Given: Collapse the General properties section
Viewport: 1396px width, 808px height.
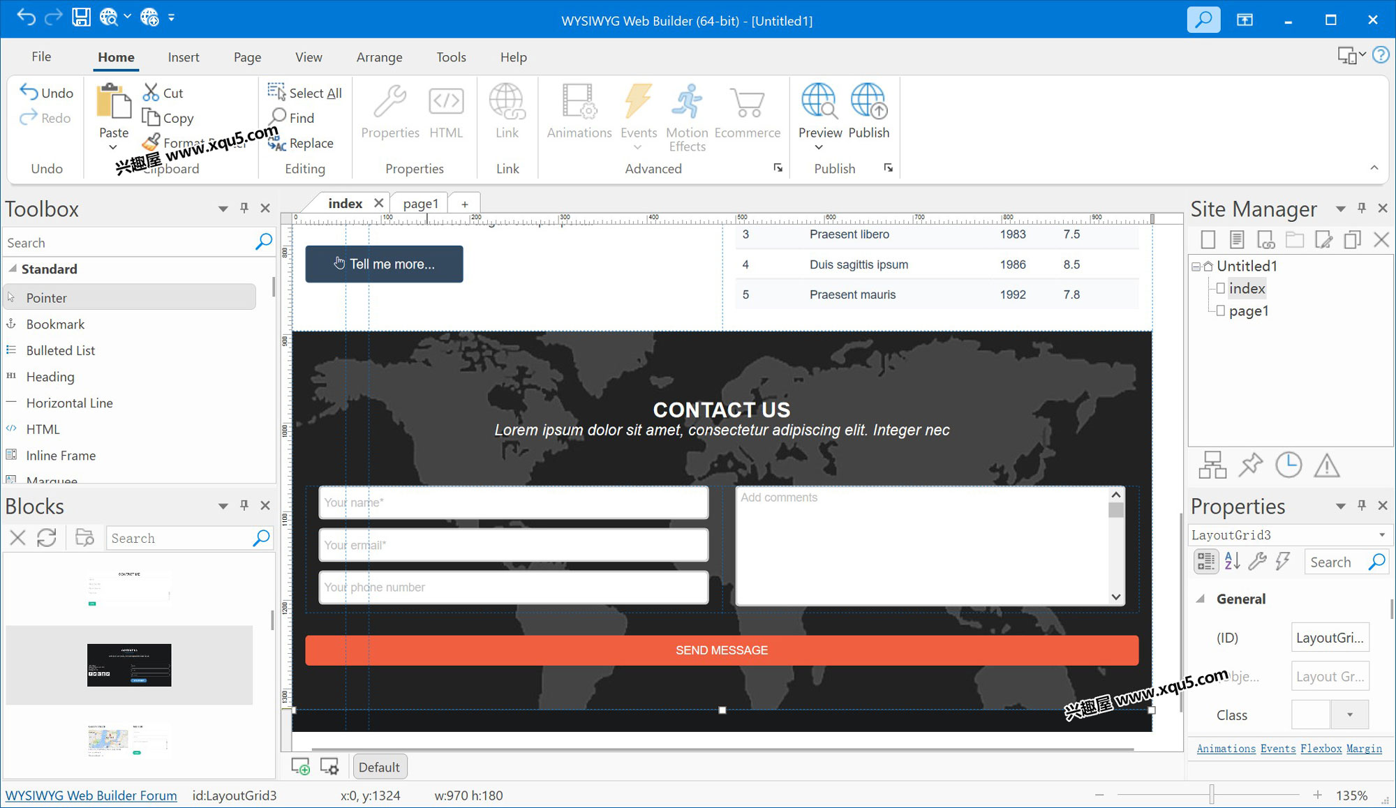Looking at the screenshot, I should (1201, 599).
